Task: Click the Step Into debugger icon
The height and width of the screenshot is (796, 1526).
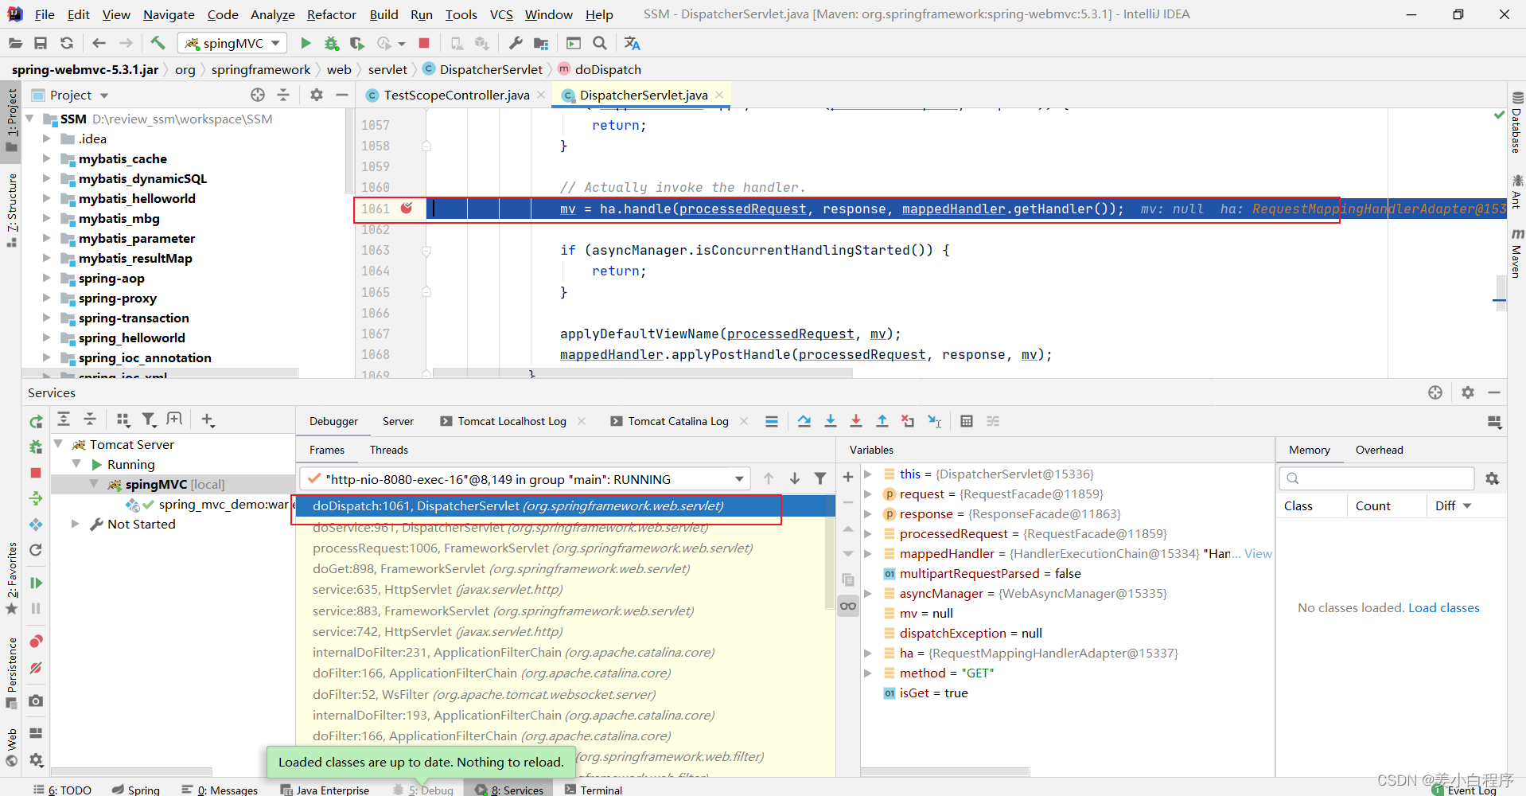Action: 830,421
